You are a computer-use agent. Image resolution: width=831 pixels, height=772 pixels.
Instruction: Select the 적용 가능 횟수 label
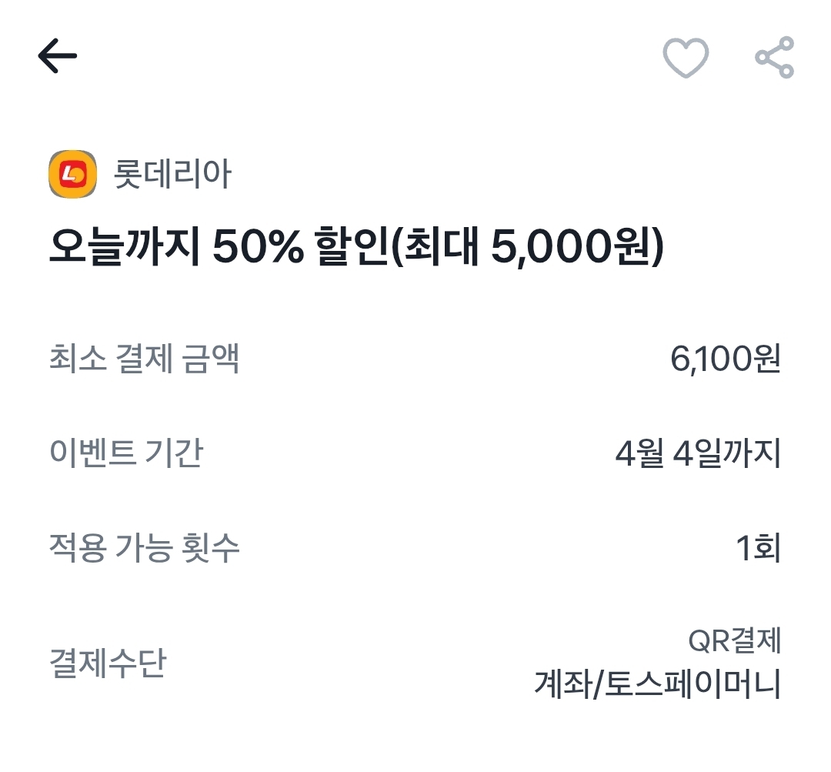[144, 548]
